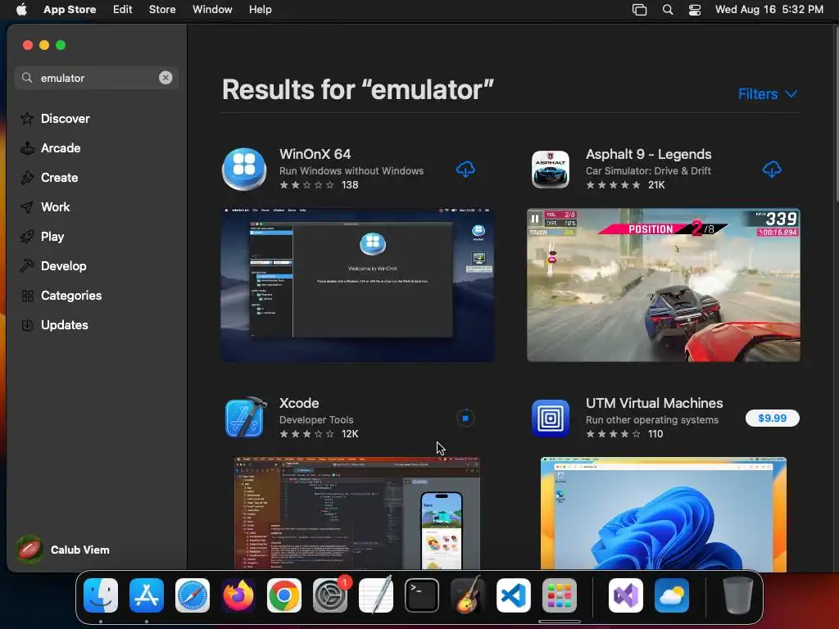The image size is (839, 629).
Task: Open Finder from the Dock
Action: click(101, 595)
